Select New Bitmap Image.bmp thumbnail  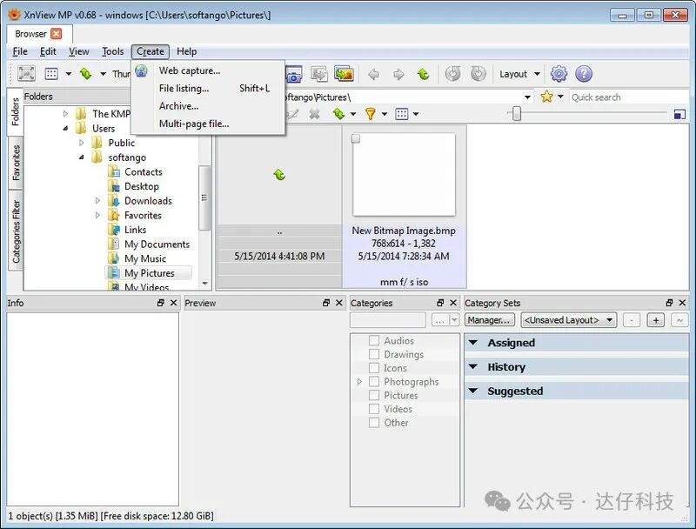click(x=404, y=174)
